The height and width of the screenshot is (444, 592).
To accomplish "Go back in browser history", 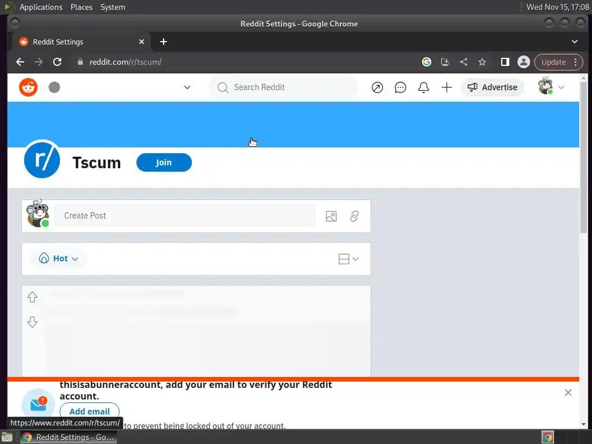I will (20, 62).
